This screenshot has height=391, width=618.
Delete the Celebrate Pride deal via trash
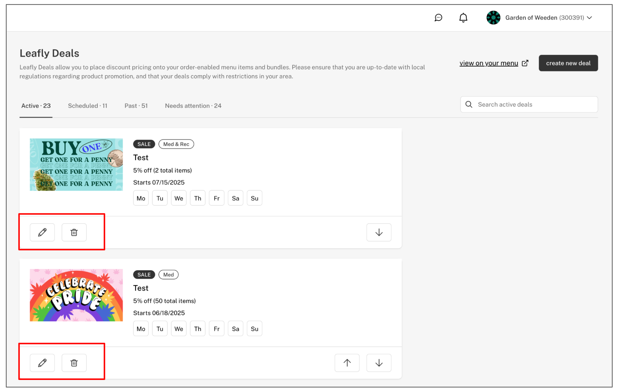tap(74, 363)
